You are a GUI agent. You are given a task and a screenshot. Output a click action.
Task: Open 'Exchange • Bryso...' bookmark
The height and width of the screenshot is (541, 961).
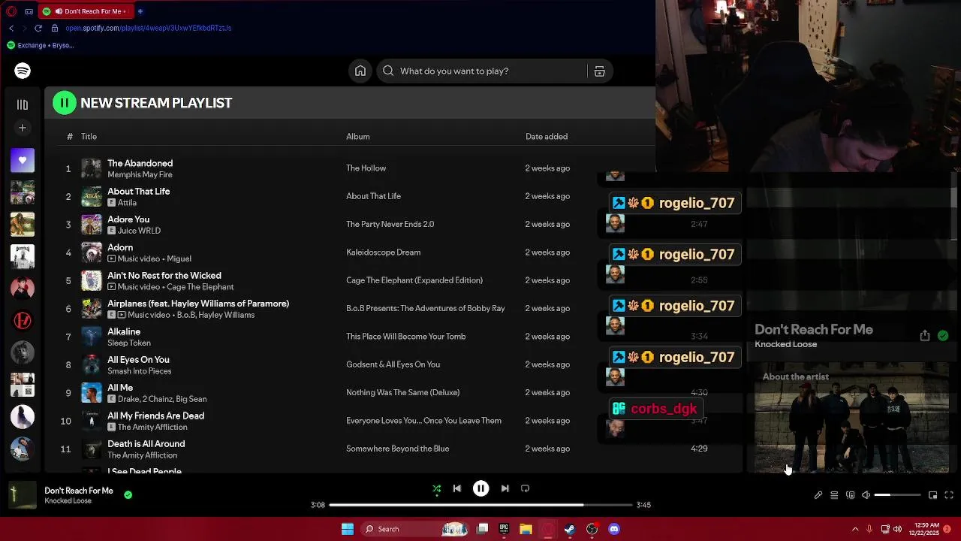(40, 45)
